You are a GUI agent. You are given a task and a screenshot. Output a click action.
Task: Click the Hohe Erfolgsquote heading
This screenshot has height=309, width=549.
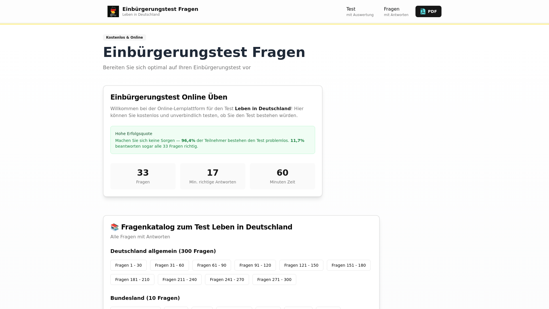(134, 134)
